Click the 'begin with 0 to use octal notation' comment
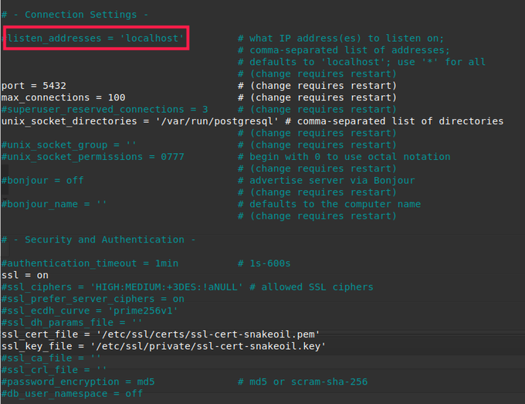The height and width of the screenshot is (404, 525). (x=344, y=157)
